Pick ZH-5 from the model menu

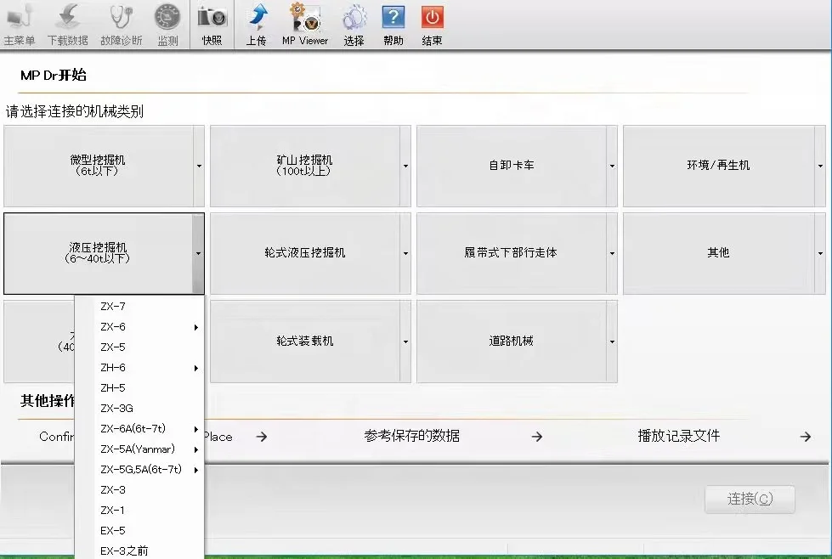click(x=139, y=388)
